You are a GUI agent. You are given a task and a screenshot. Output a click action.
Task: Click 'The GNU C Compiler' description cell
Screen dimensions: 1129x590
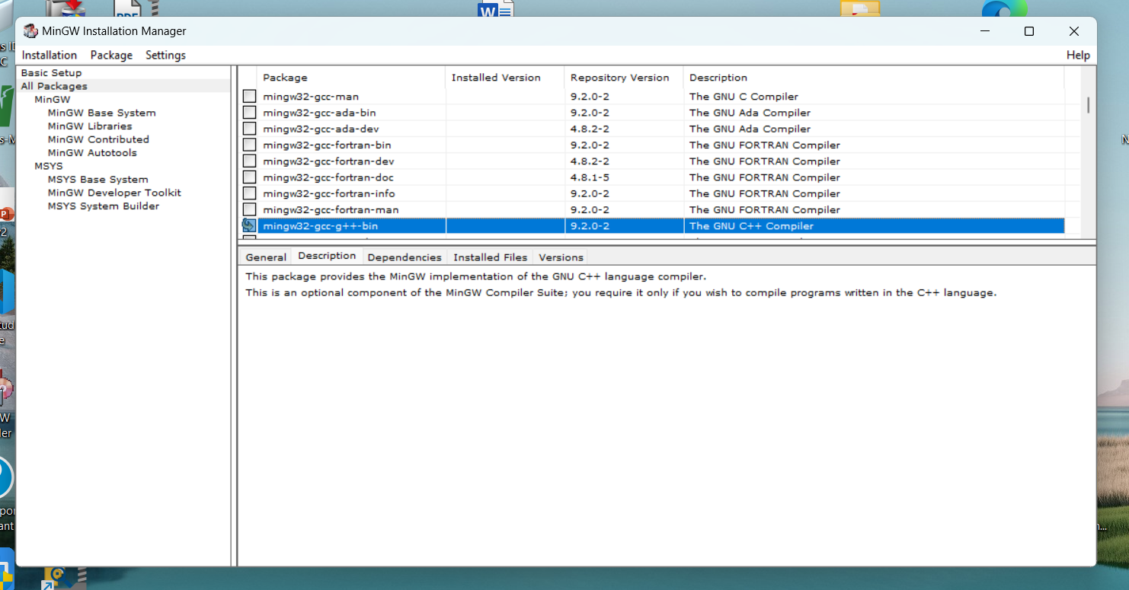coord(744,97)
